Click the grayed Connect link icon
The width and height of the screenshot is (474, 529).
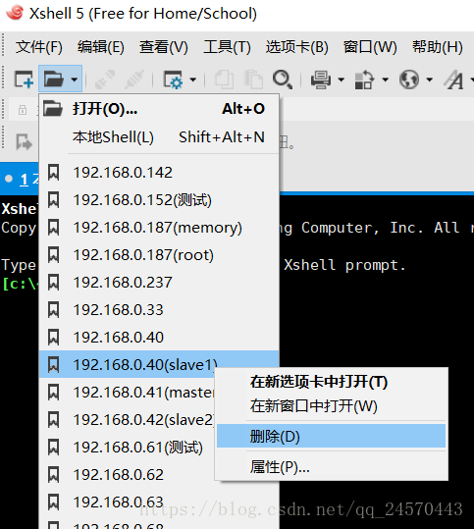105,79
